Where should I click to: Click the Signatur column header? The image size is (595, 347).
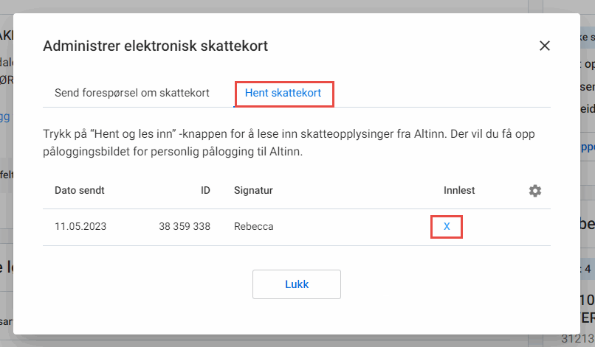253,190
